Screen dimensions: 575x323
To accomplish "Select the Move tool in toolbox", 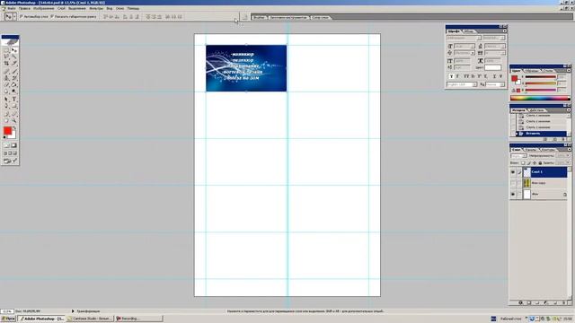I will click(x=14, y=50).
